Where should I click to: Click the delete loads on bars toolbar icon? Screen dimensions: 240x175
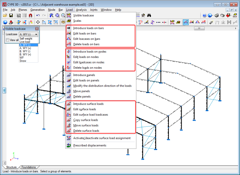pyautogui.click(x=203, y=22)
